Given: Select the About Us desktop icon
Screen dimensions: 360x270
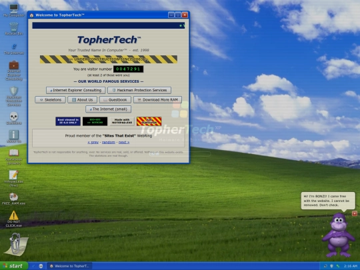Looking at the screenshot, I should [x=14, y=137].
